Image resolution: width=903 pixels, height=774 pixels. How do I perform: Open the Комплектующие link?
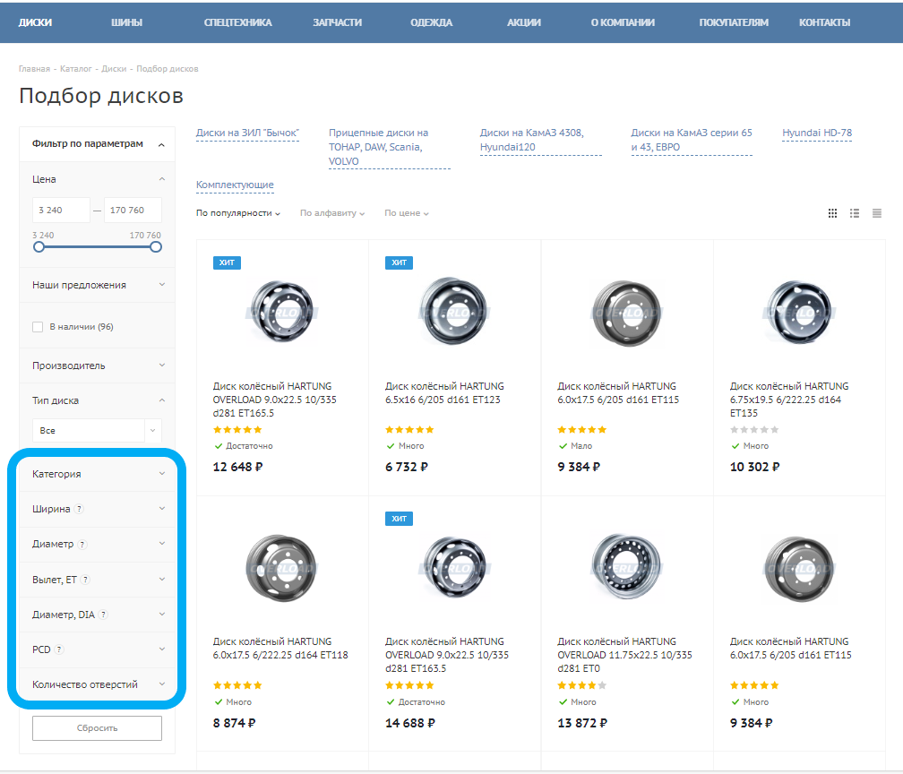click(235, 185)
